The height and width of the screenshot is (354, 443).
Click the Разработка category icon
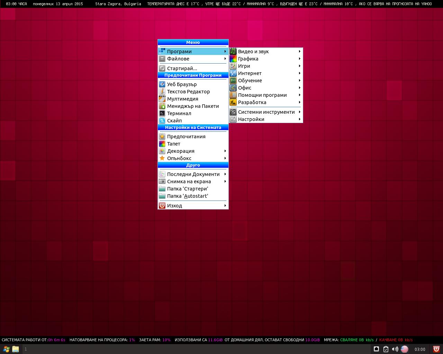point(233,102)
